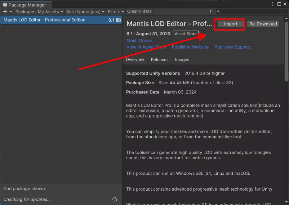
Task: Click the package search field
Action: pos(252,12)
